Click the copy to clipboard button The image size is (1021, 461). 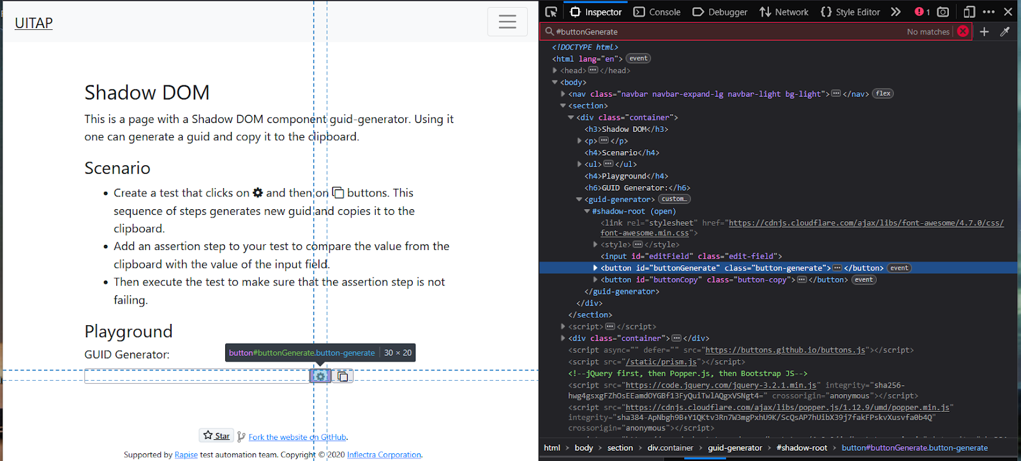tap(343, 376)
